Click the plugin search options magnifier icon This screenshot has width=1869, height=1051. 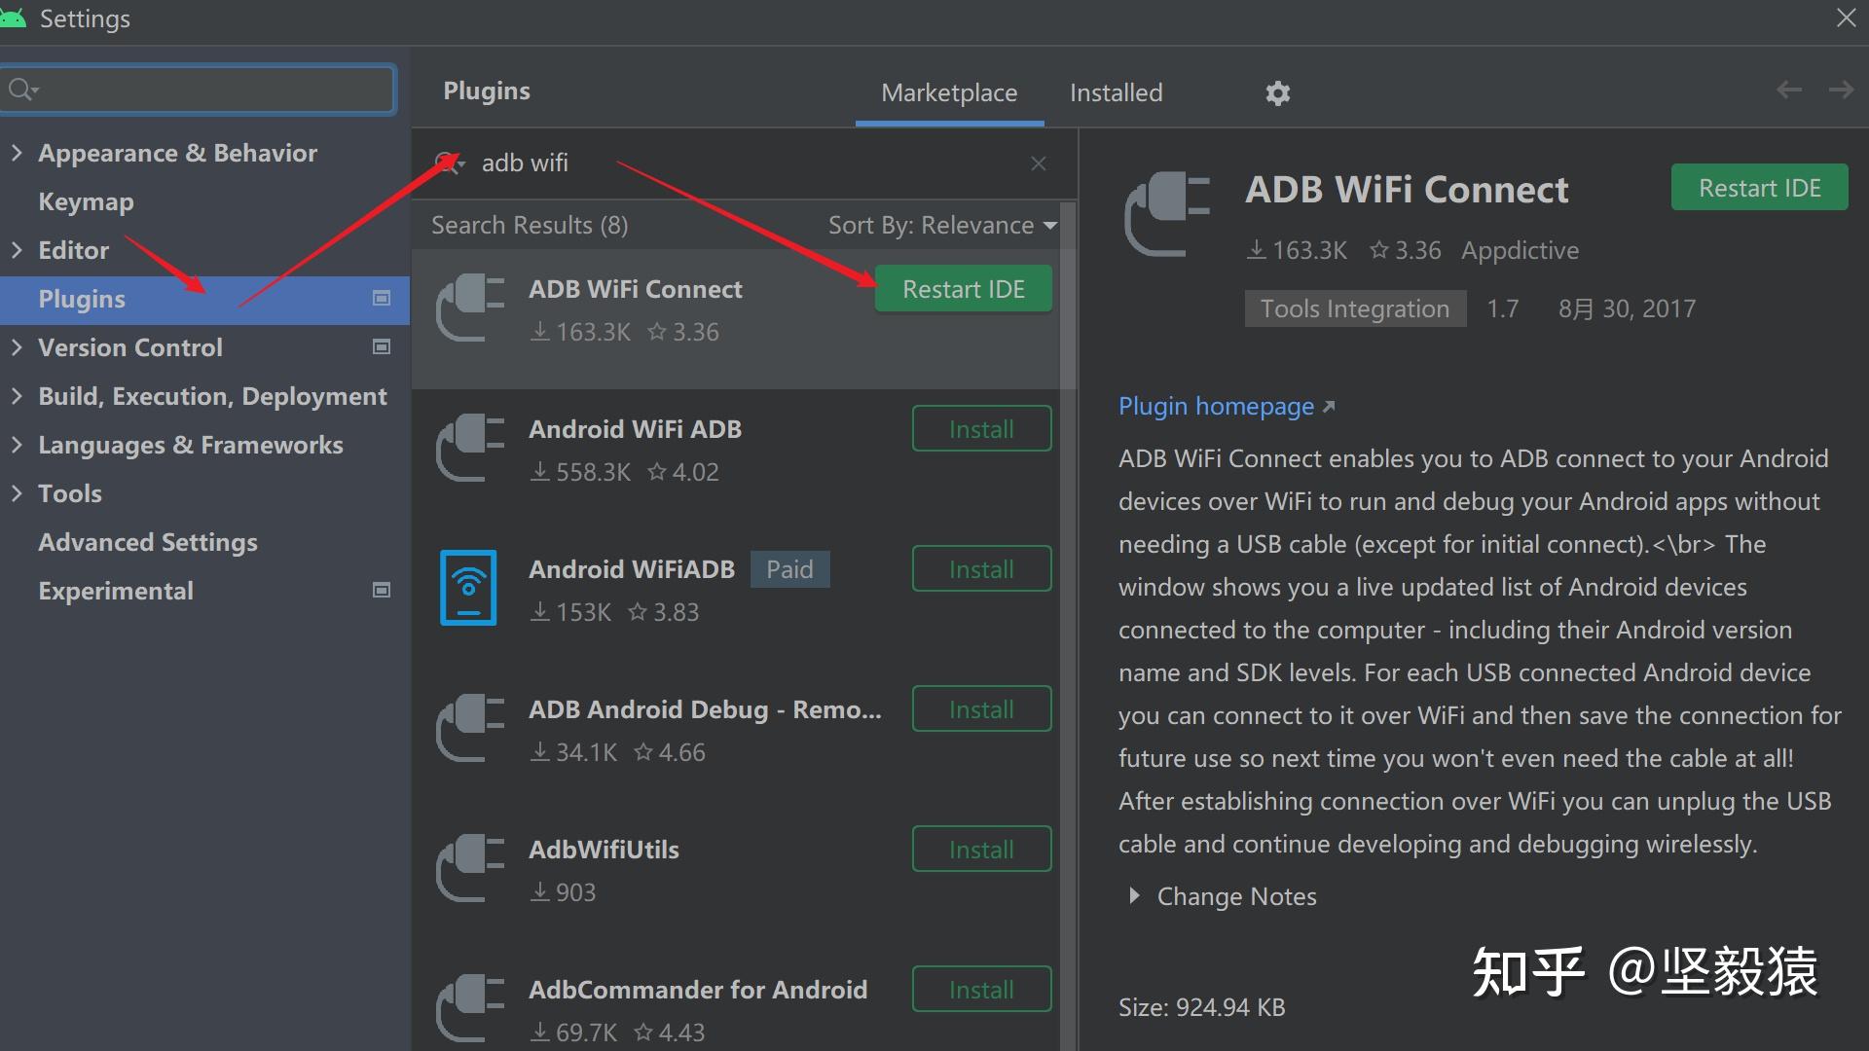449,163
